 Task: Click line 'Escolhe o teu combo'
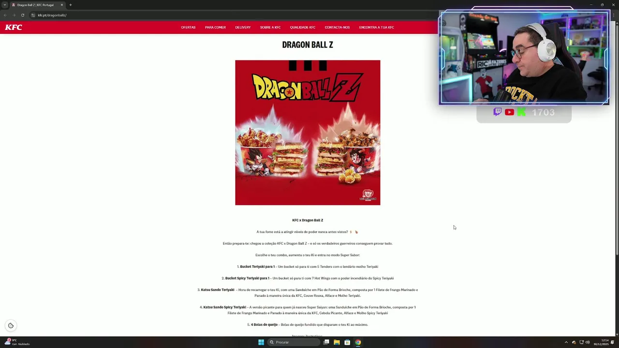pos(308,255)
